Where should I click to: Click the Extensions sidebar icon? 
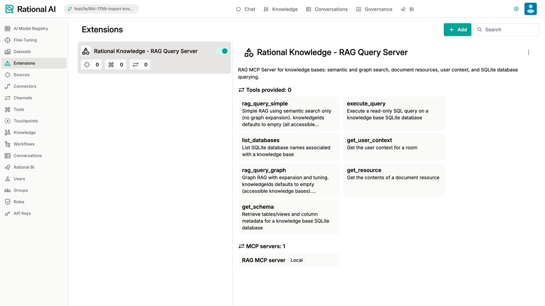[8, 63]
